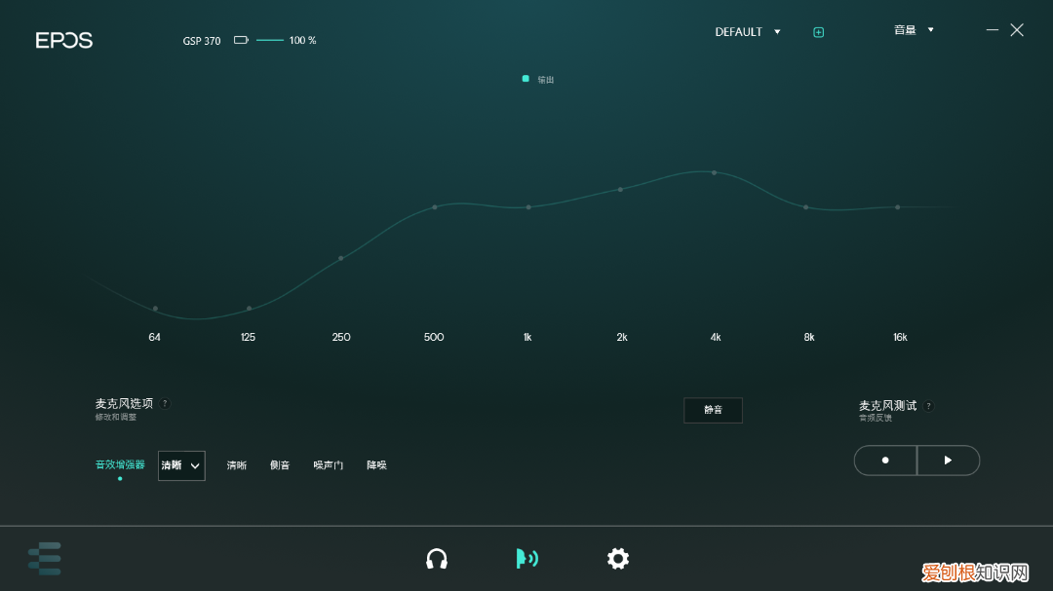Image resolution: width=1053 pixels, height=591 pixels.
Task: Open the headphone settings icon
Action: [437, 558]
